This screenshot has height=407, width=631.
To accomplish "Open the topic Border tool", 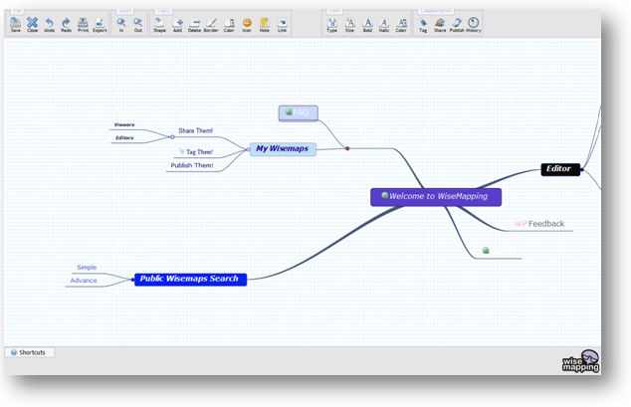I will click(x=211, y=25).
